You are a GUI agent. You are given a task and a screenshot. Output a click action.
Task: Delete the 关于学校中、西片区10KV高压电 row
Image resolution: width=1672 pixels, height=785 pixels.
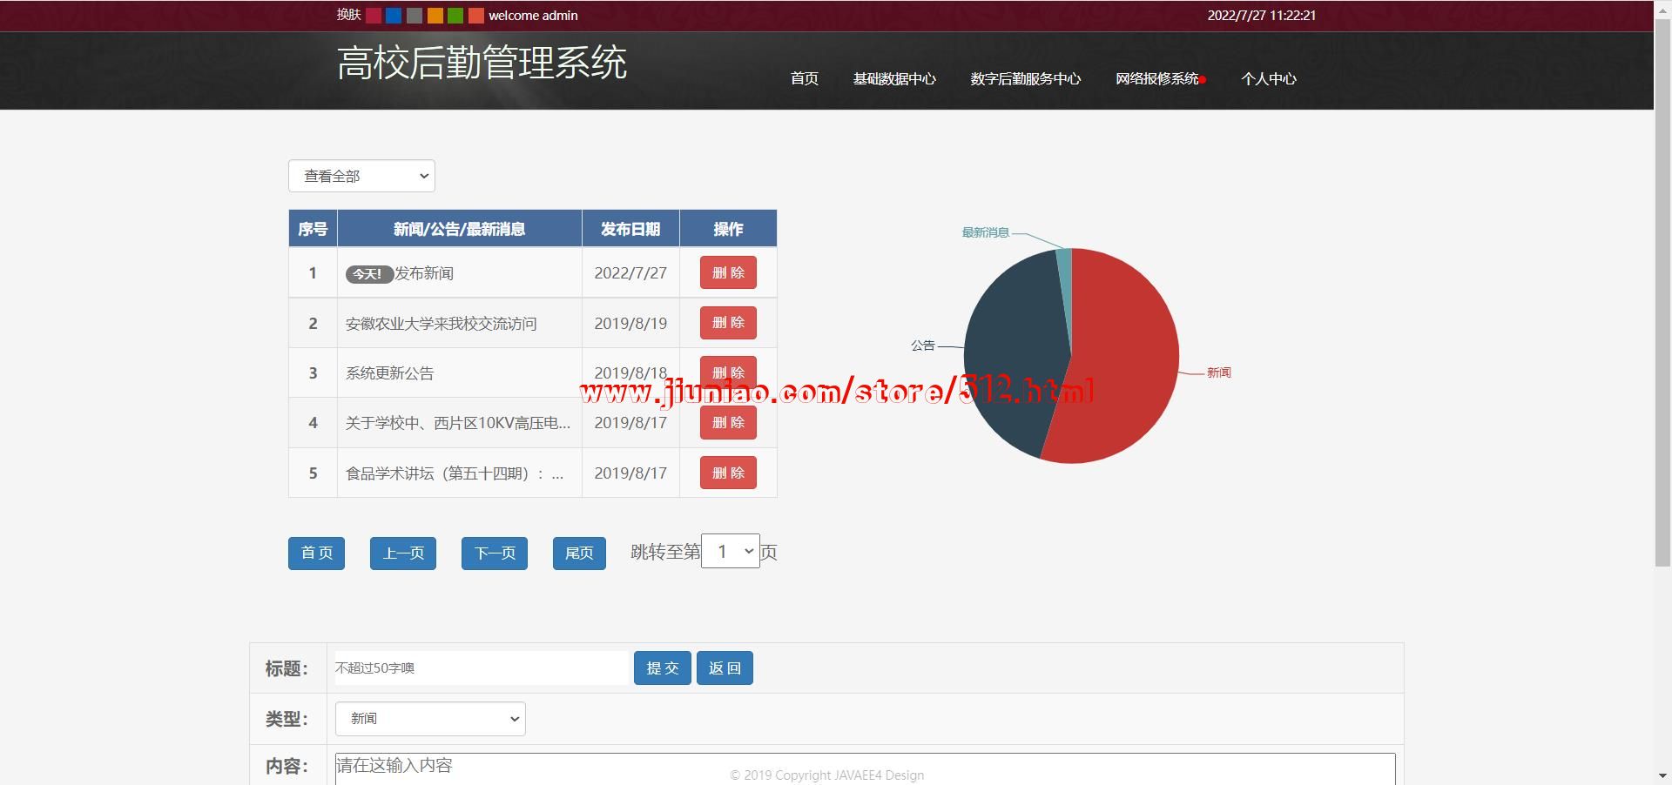pyautogui.click(x=728, y=423)
